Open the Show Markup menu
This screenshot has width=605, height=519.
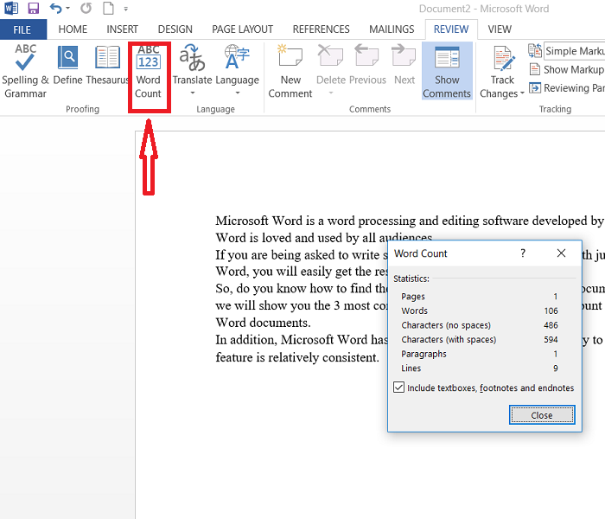click(x=566, y=69)
